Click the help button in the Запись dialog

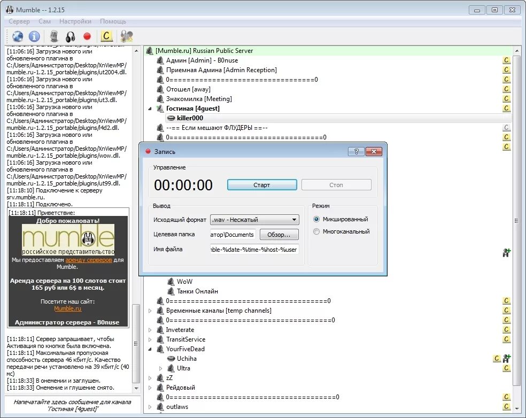356,152
